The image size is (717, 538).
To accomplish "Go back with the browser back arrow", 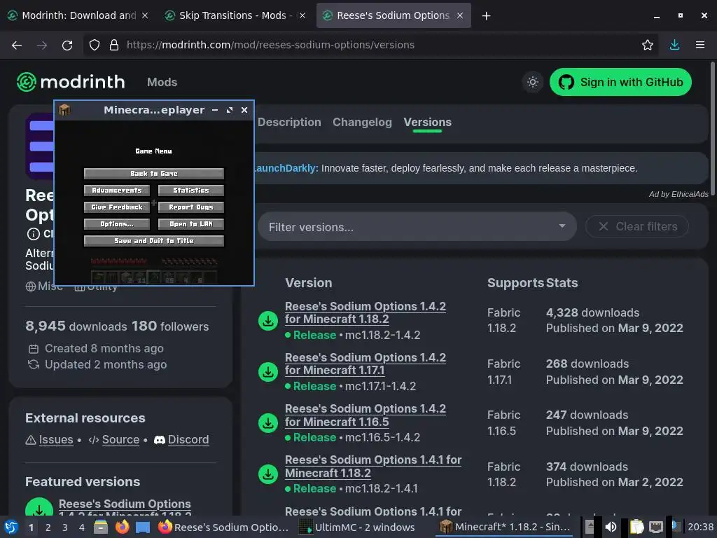I will coord(17,45).
